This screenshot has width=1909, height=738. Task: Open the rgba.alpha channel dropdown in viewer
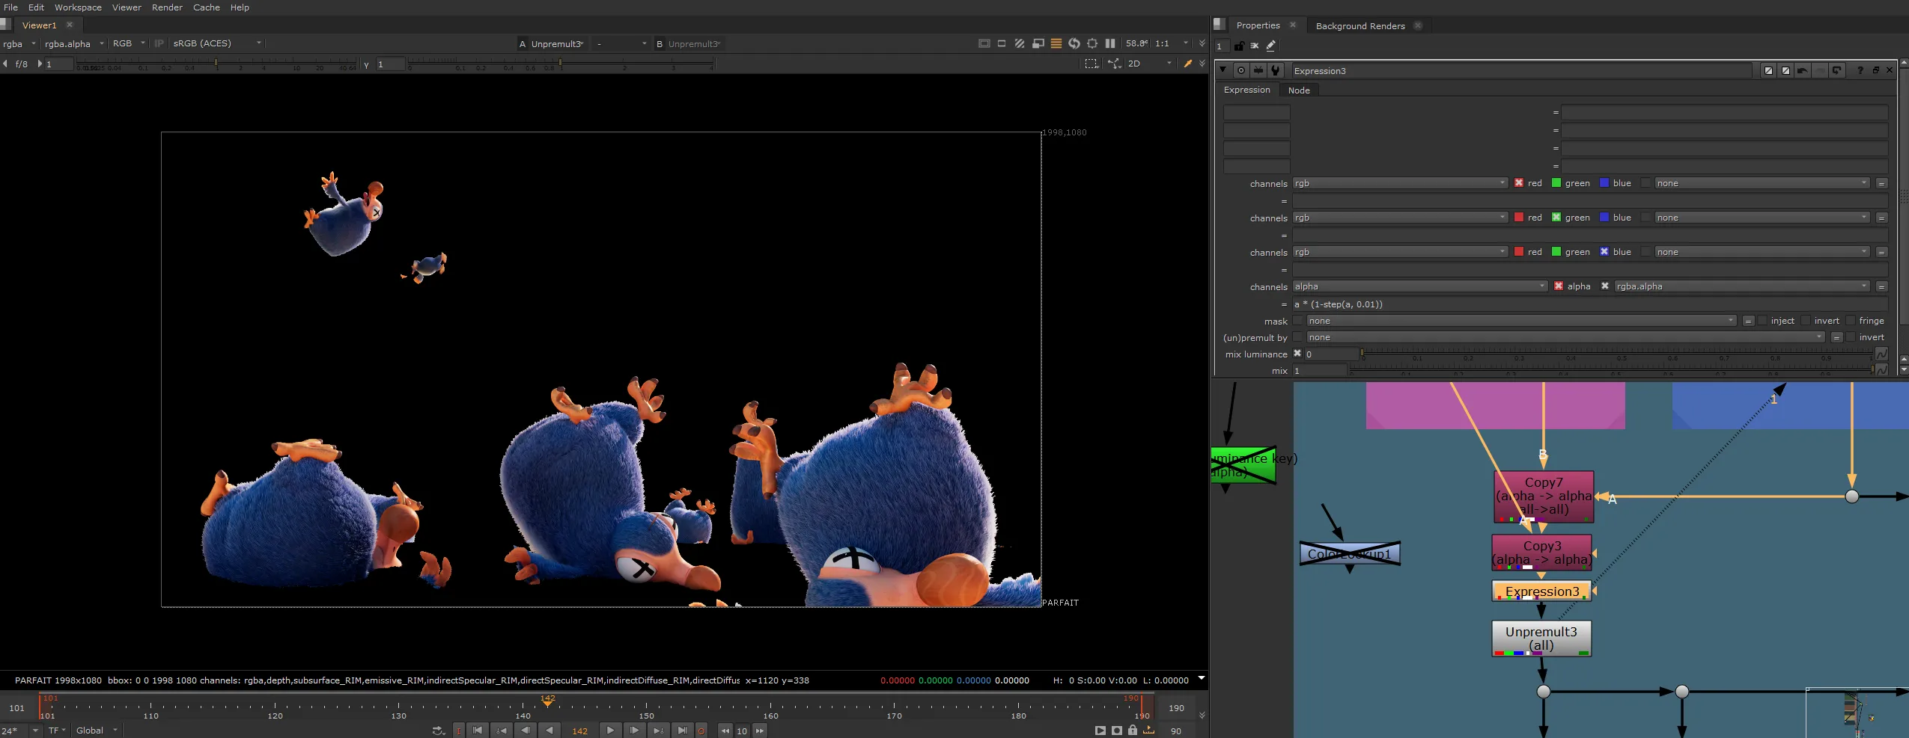[x=73, y=43]
